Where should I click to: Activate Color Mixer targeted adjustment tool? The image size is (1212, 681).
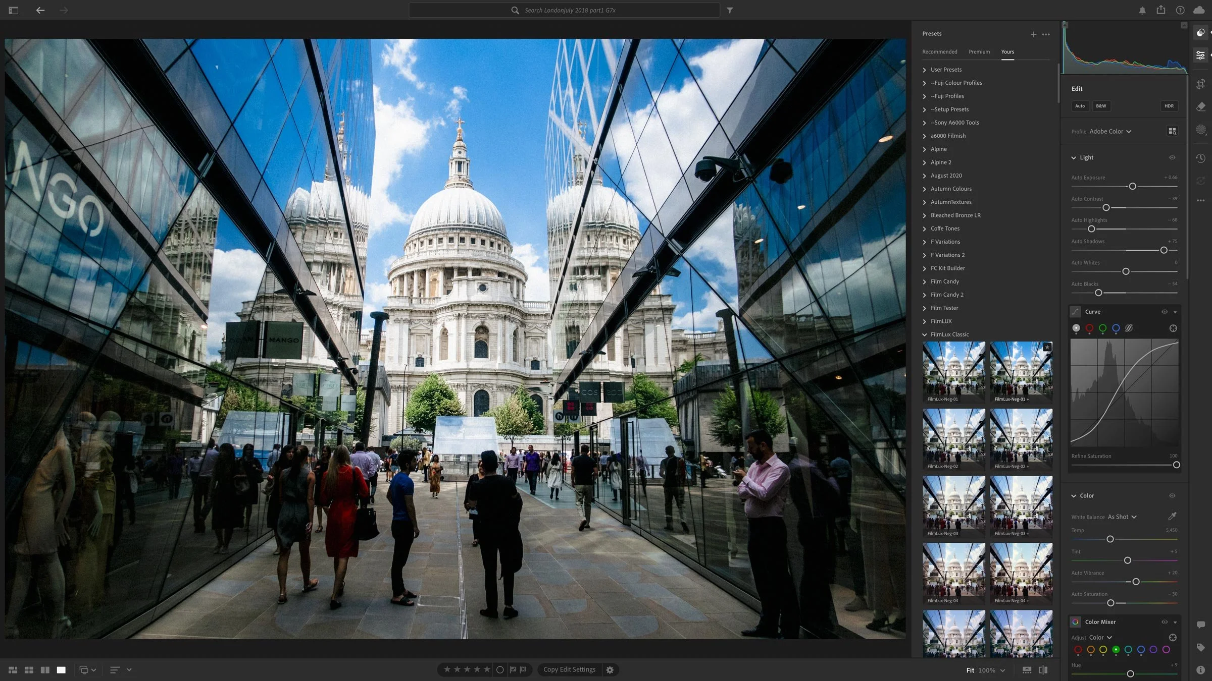click(x=1173, y=638)
